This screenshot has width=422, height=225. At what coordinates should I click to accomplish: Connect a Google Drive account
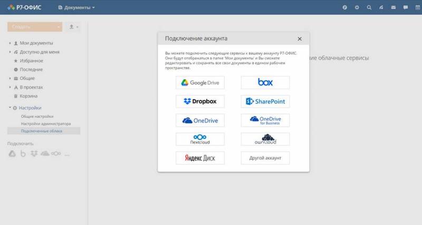[x=200, y=82]
